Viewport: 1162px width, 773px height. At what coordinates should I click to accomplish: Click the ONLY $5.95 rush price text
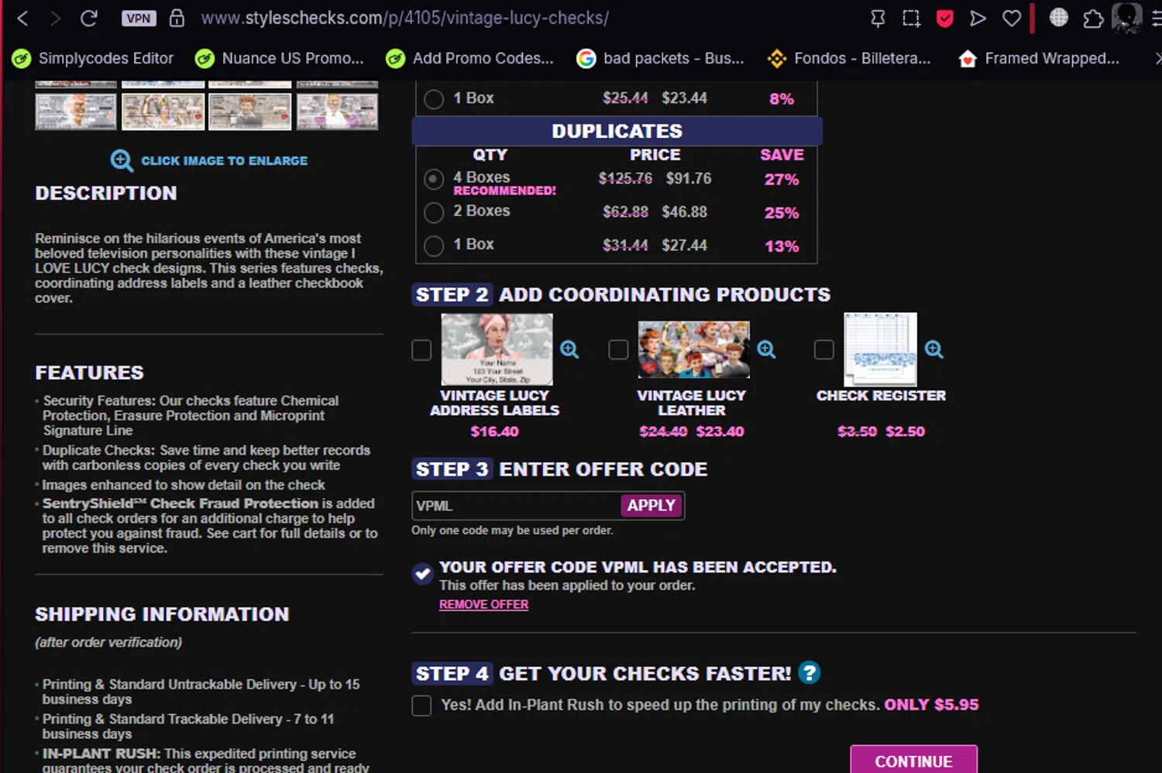[x=932, y=705]
